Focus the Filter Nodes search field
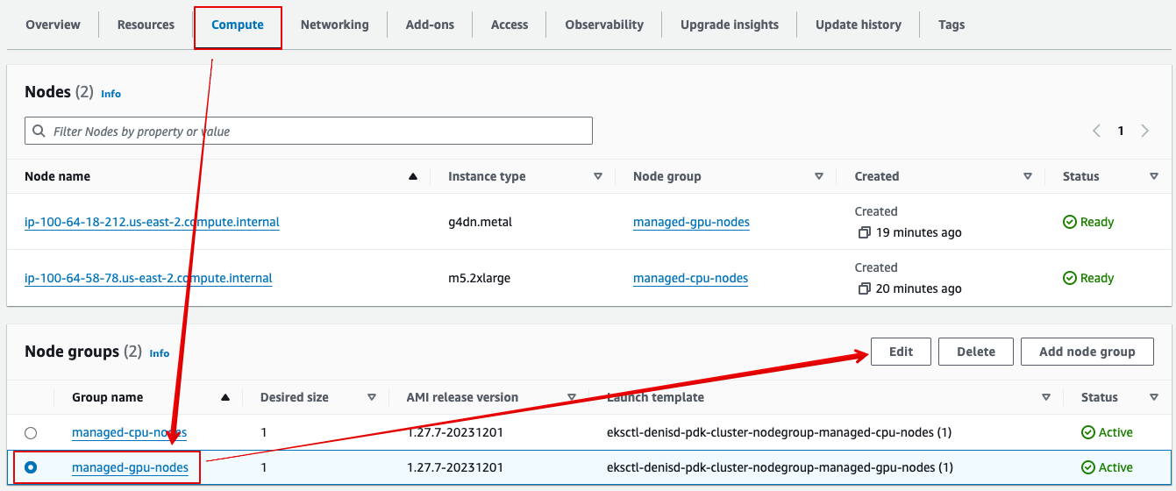1176x491 pixels. 309,131
